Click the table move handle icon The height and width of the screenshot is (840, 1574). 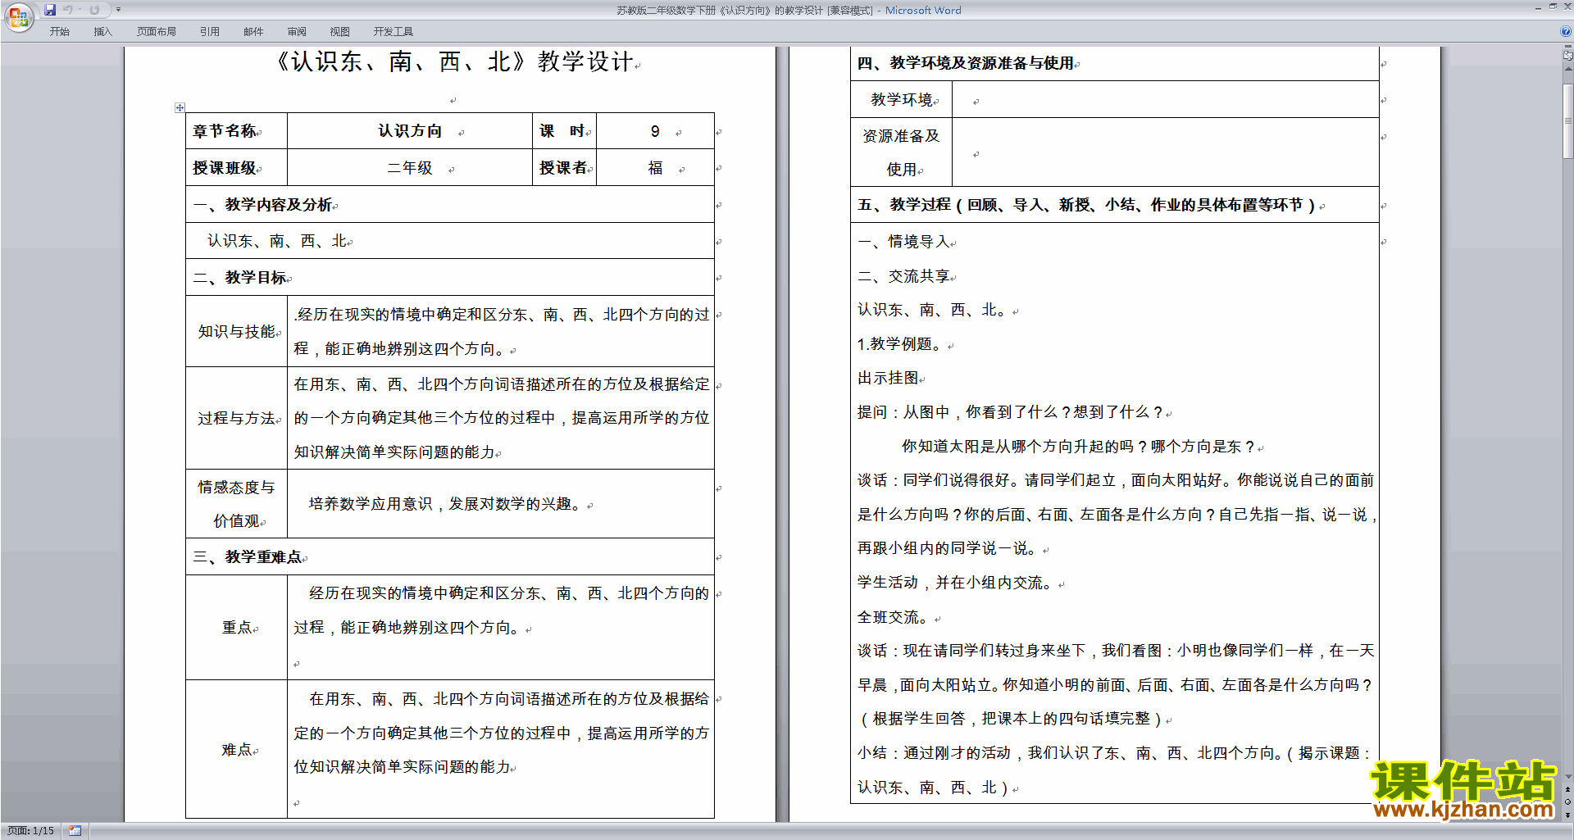[x=180, y=107]
